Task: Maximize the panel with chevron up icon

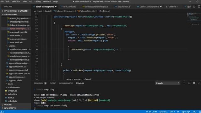Action: [x=199, y=83]
